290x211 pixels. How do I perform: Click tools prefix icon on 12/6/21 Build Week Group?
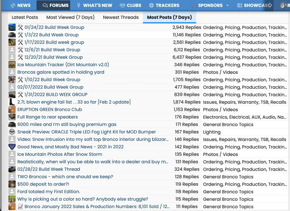coord(20,50)
